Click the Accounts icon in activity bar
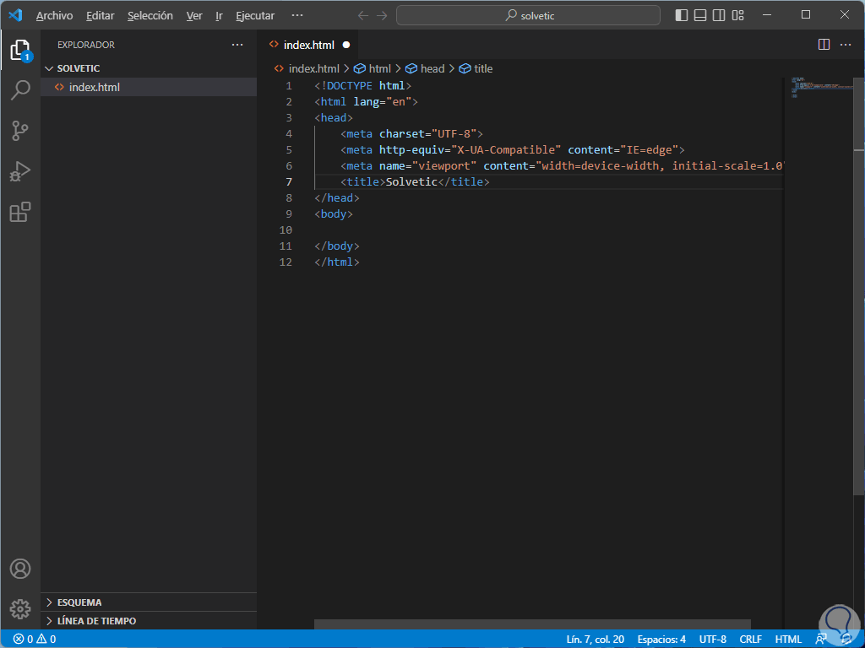This screenshot has width=865, height=648. (20, 569)
